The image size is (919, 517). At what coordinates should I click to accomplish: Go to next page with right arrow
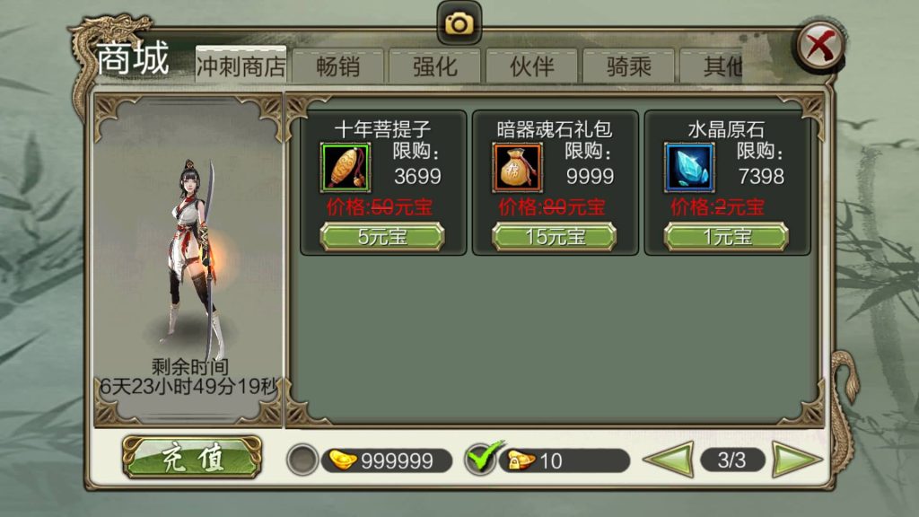coord(797,460)
